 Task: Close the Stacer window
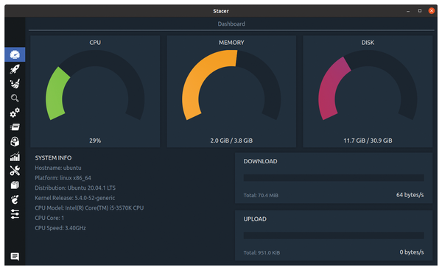[431, 11]
